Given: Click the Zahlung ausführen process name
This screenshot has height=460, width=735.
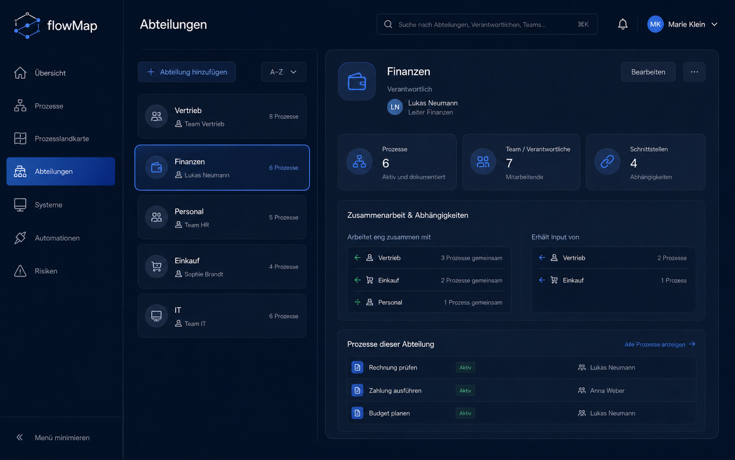Looking at the screenshot, I should [x=395, y=390].
